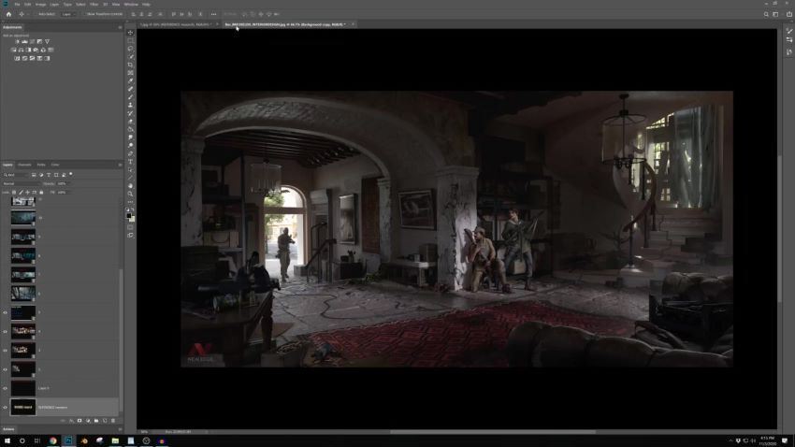Click the Home icon in options bar
Screen dimensions: 795x447
[x=8, y=14]
